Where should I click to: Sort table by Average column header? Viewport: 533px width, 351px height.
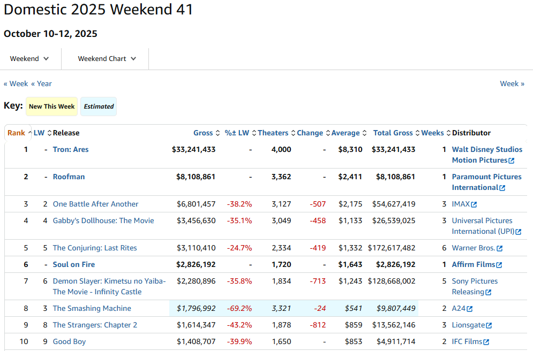coord(346,133)
